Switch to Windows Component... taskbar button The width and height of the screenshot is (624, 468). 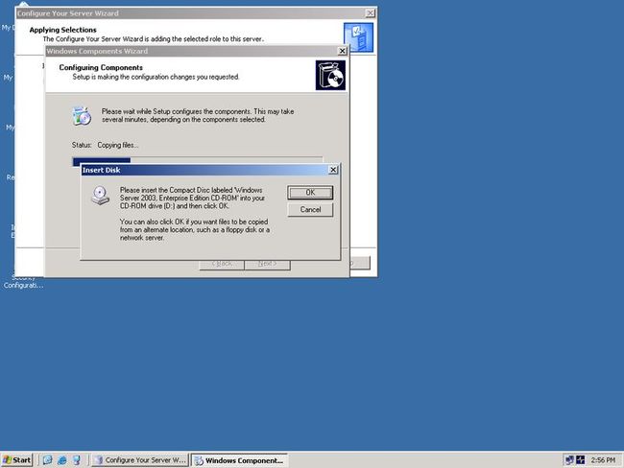239,460
